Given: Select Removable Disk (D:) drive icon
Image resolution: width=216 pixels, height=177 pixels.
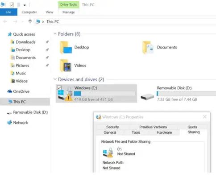Looking at the screenshot, I should (x=147, y=97).
